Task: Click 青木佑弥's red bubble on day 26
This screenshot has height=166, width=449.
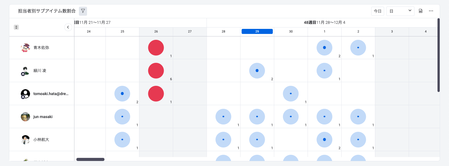Action: click(x=156, y=48)
